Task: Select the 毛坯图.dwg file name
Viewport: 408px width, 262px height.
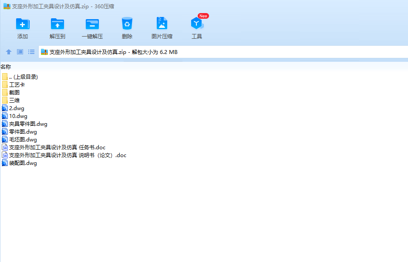Action: (23, 139)
